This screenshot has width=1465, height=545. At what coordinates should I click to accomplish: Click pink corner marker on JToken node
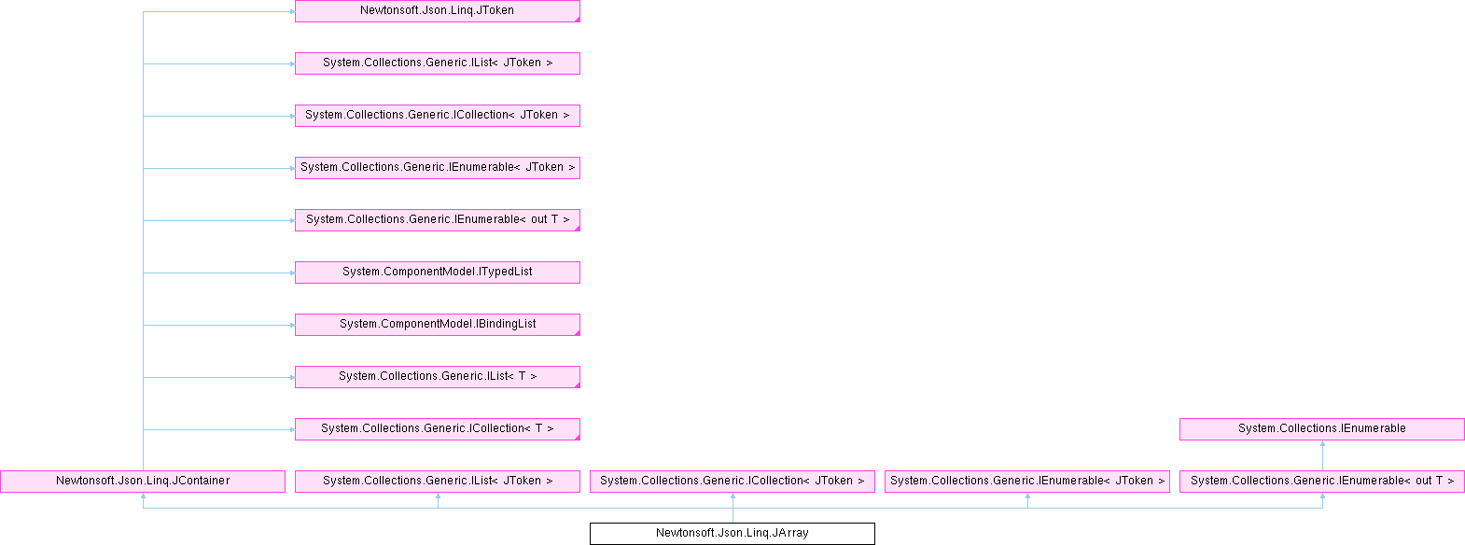pyautogui.click(x=577, y=19)
